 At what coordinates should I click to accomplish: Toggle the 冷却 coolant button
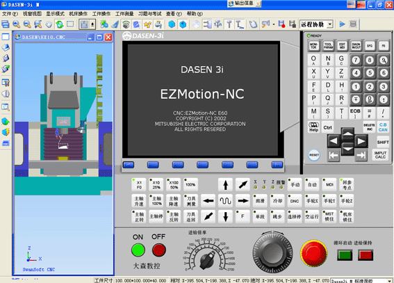click(277, 201)
